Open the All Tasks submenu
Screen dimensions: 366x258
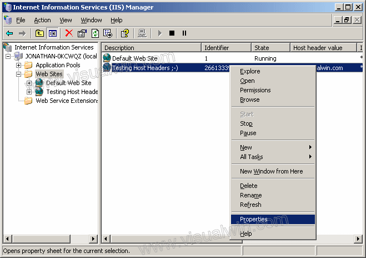[252, 157]
